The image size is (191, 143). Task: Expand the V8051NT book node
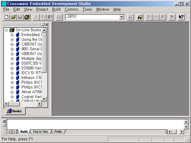(x=12, y=54)
